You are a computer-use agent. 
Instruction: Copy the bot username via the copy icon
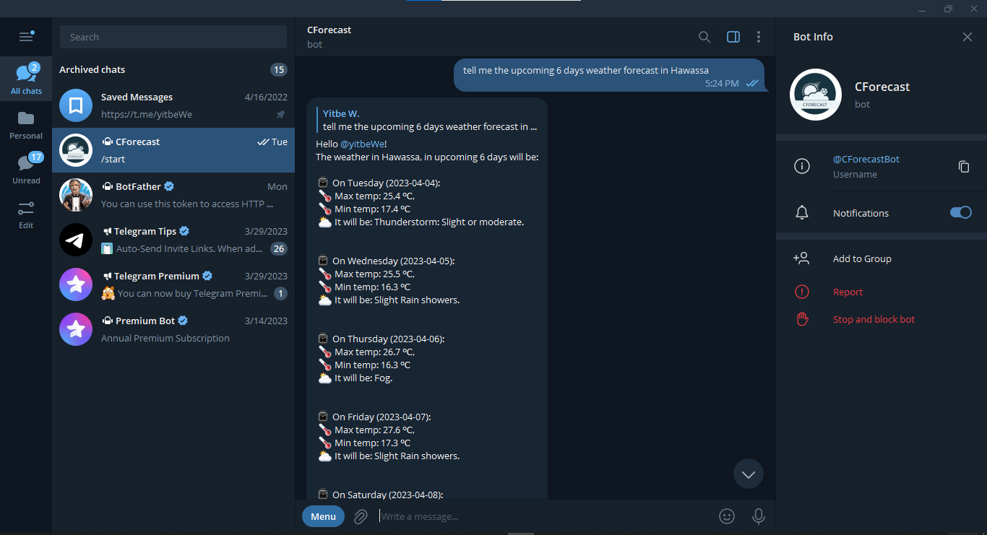964,166
